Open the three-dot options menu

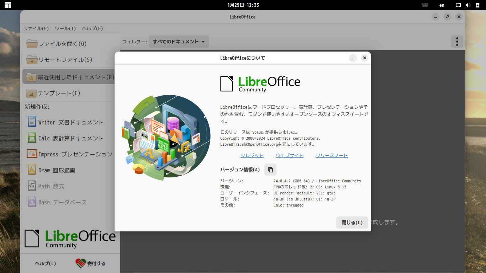(x=457, y=42)
